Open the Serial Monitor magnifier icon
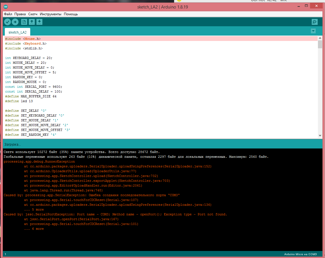The width and height of the screenshot is (325, 258). (314, 22)
